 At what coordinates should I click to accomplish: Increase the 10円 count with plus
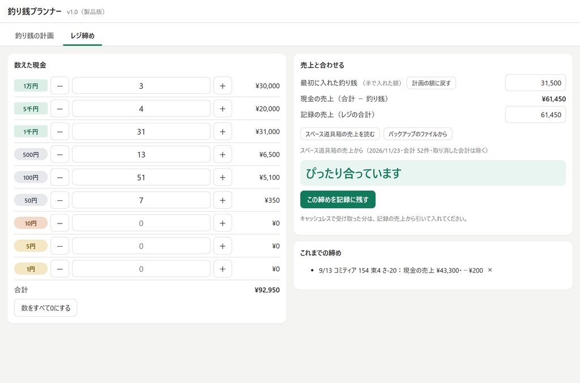(223, 223)
